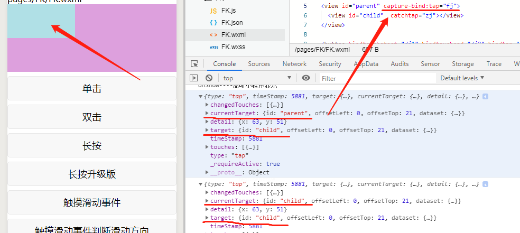This screenshot has width=520, height=233.
Task: Switch to the Network tab
Action: point(294,63)
